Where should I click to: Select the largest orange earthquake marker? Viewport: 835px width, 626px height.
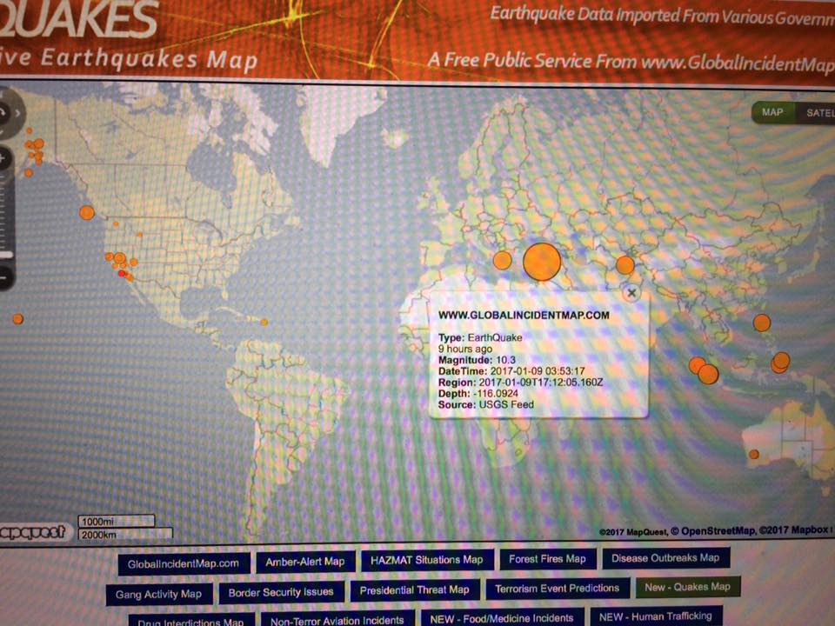pyautogui.click(x=542, y=262)
